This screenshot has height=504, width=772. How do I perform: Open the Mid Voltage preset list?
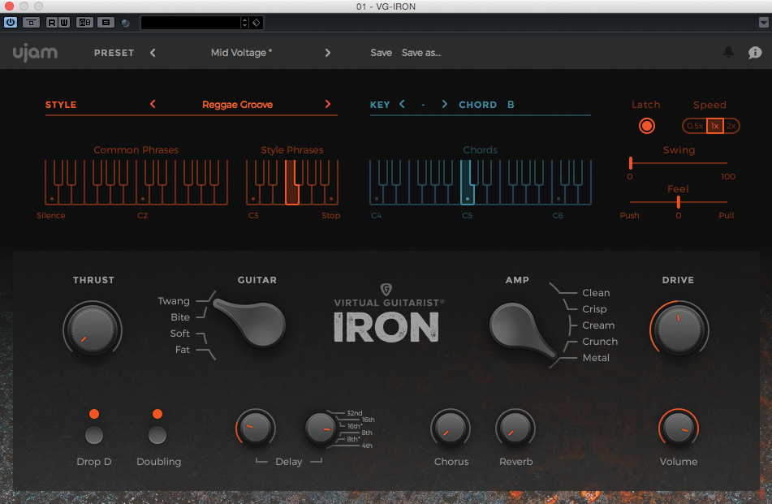(x=241, y=53)
